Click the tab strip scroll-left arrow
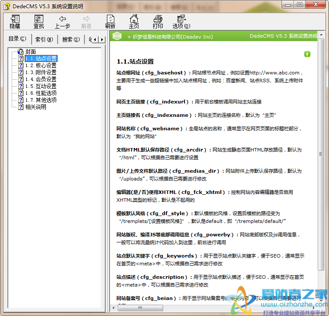This screenshot has height=316, width=329. 95,39
